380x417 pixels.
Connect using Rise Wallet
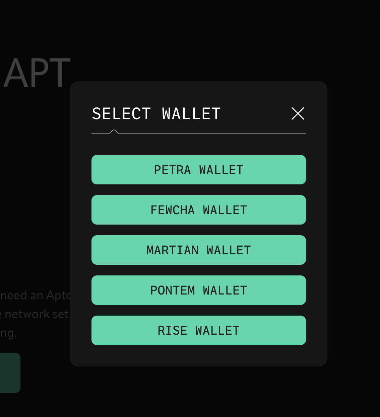point(198,330)
